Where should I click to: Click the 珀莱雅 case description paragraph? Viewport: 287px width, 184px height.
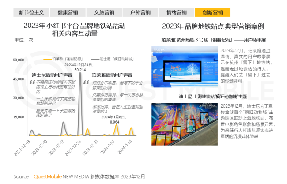(x=246, y=65)
